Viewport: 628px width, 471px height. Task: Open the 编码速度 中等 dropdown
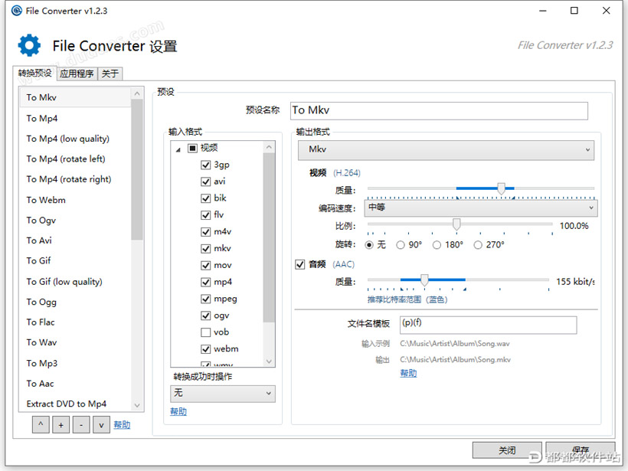click(x=481, y=208)
